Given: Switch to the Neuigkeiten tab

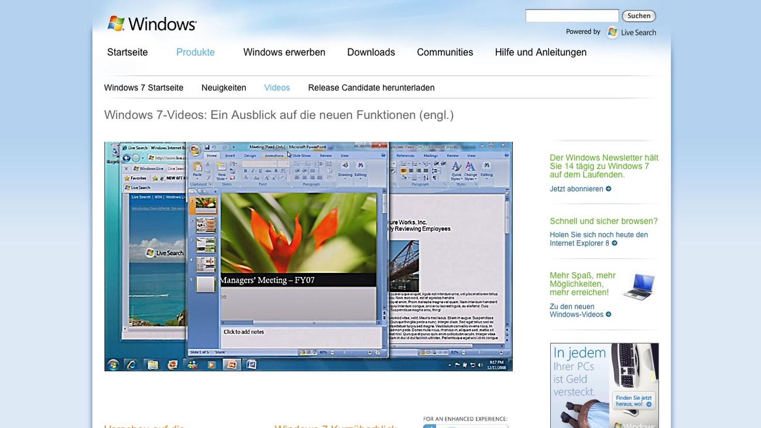Looking at the screenshot, I should click(x=224, y=88).
